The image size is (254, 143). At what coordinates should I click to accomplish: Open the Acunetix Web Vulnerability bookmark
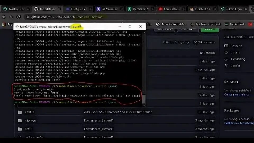pos(171,24)
